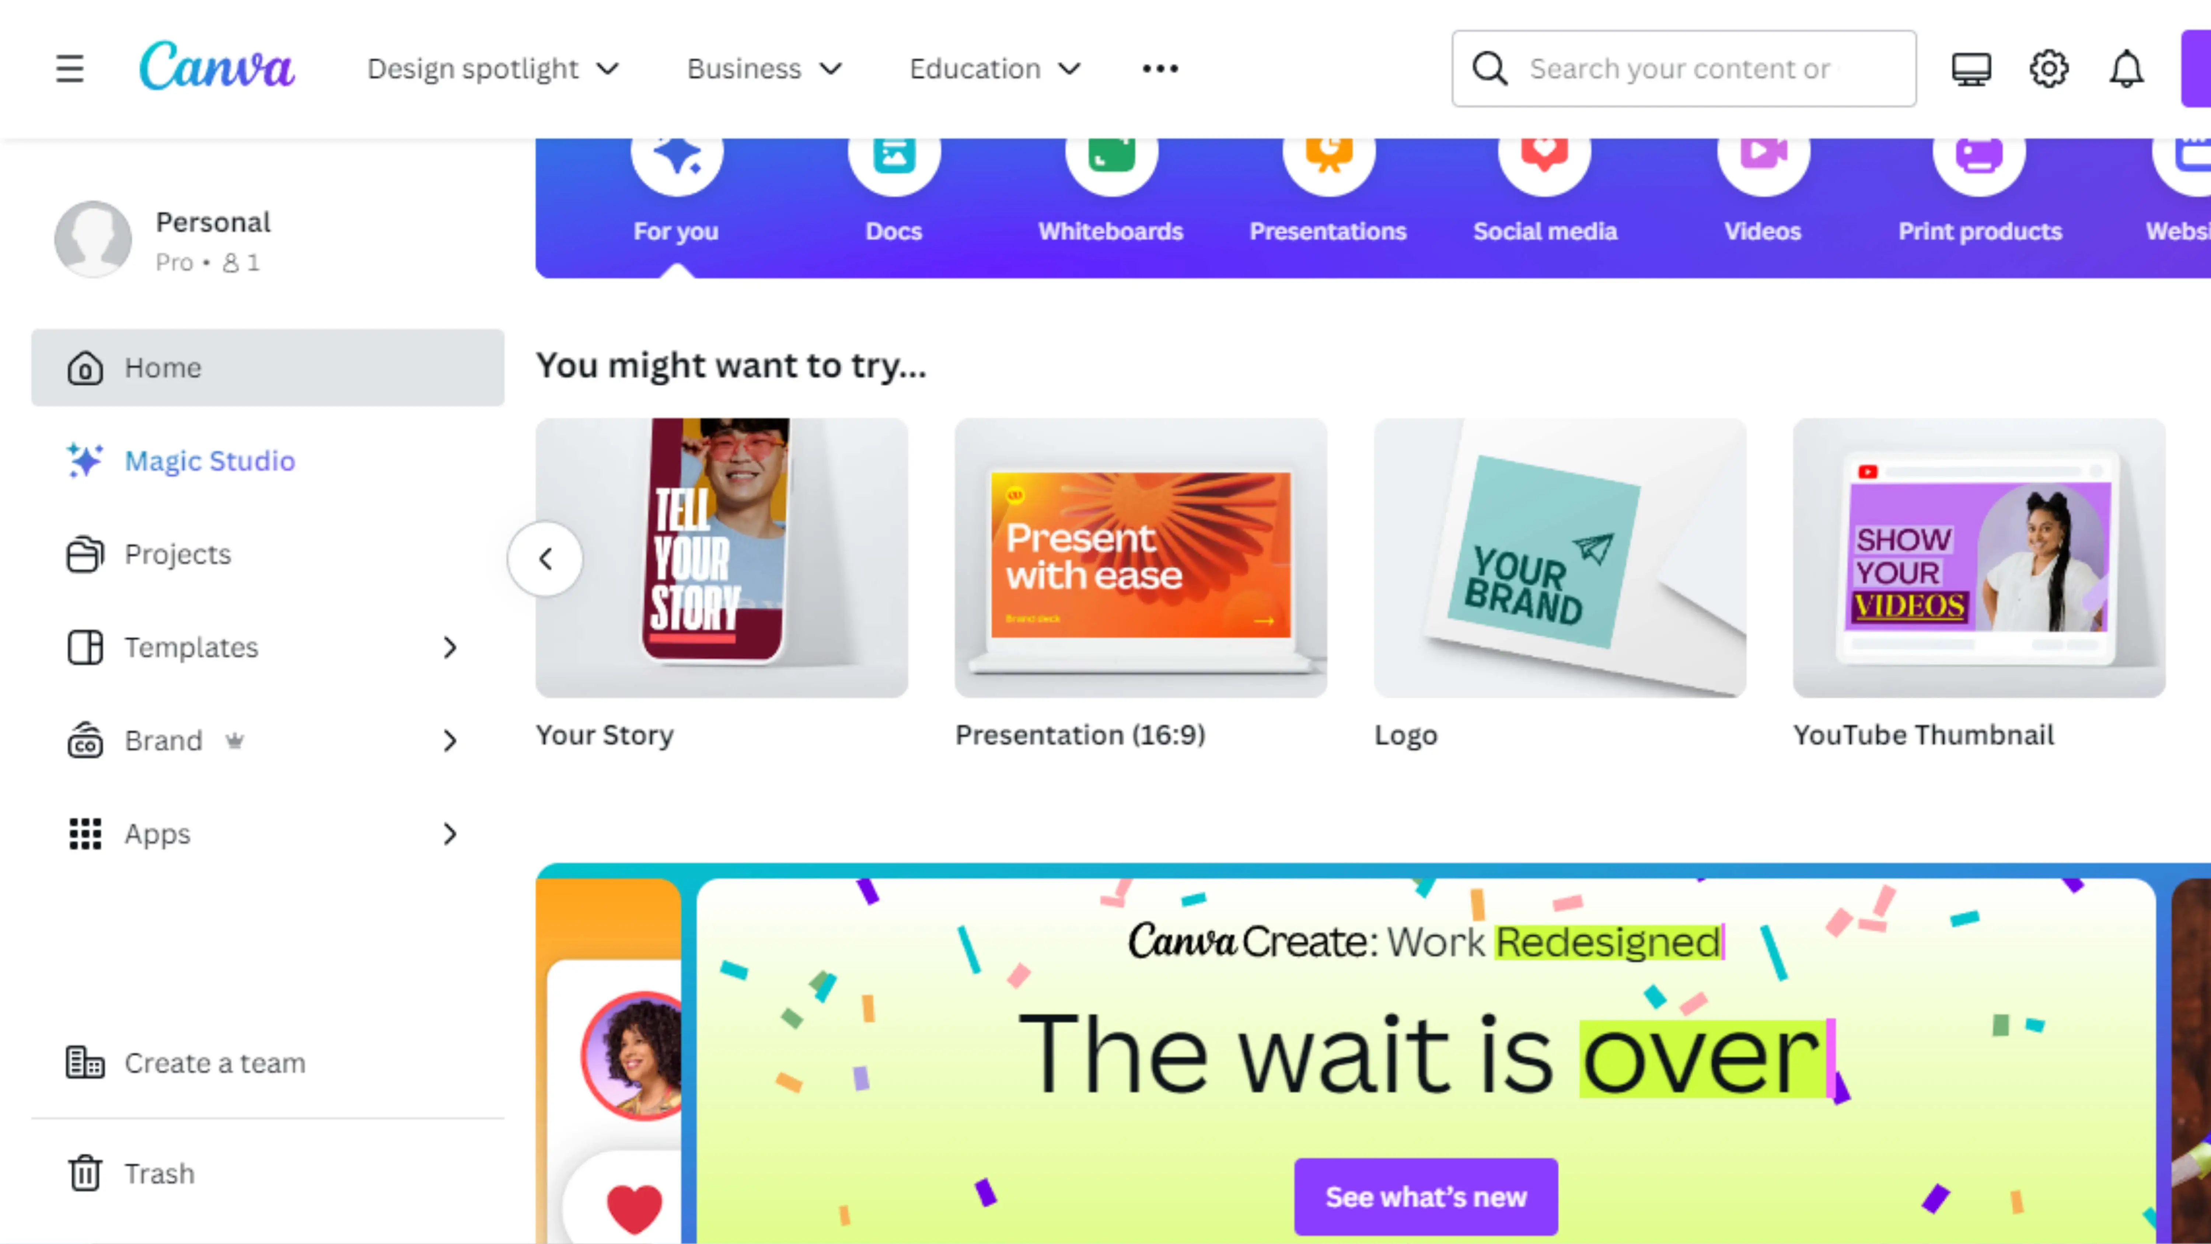Select the Whiteboards category icon

point(1111,154)
